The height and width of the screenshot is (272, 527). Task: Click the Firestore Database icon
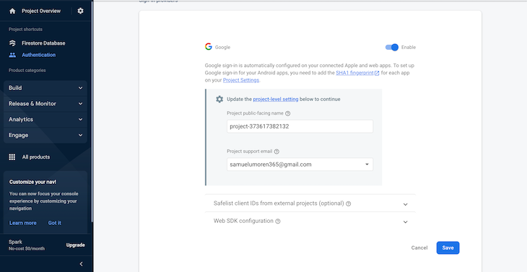pyautogui.click(x=12, y=43)
